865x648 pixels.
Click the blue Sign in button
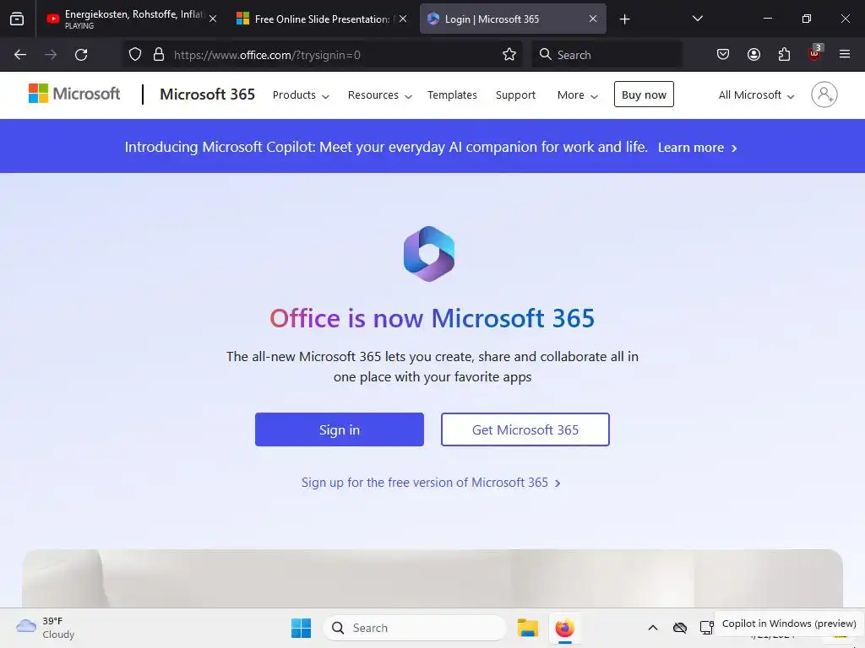click(x=340, y=429)
